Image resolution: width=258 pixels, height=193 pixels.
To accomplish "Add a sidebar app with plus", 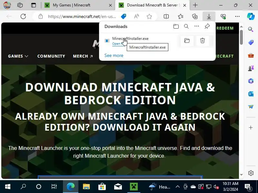I will pyautogui.click(x=251, y=127).
